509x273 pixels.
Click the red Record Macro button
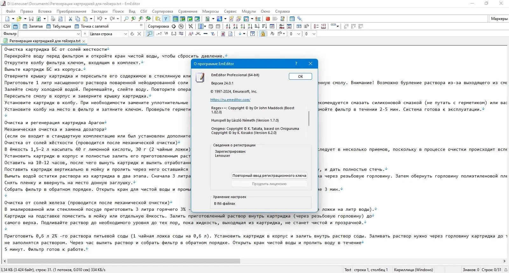click(x=268, y=19)
